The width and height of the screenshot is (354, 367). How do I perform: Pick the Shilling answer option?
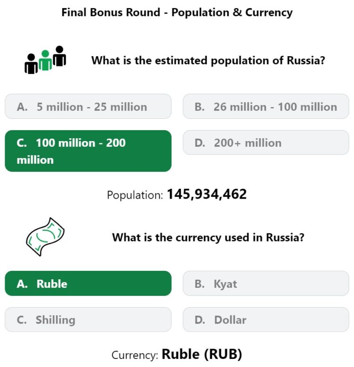(x=88, y=320)
